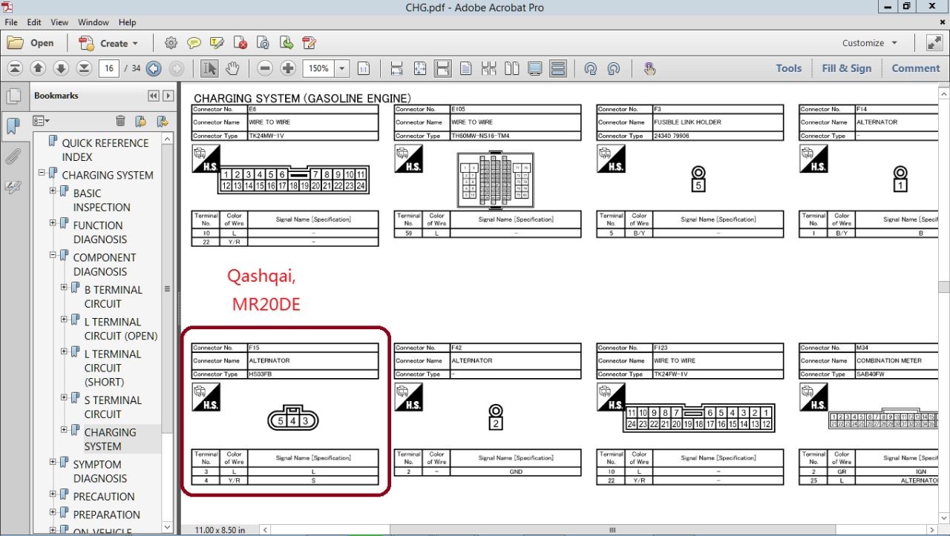Toggle scrolling mode fit-width view
The image size is (950, 536).
pos(442,68)
